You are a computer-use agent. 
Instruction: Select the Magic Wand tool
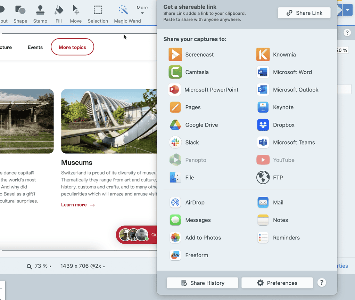coord(123,13)
